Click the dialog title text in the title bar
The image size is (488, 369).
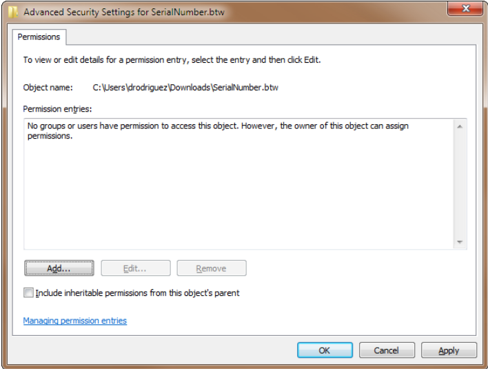click(x=125, y=12)
